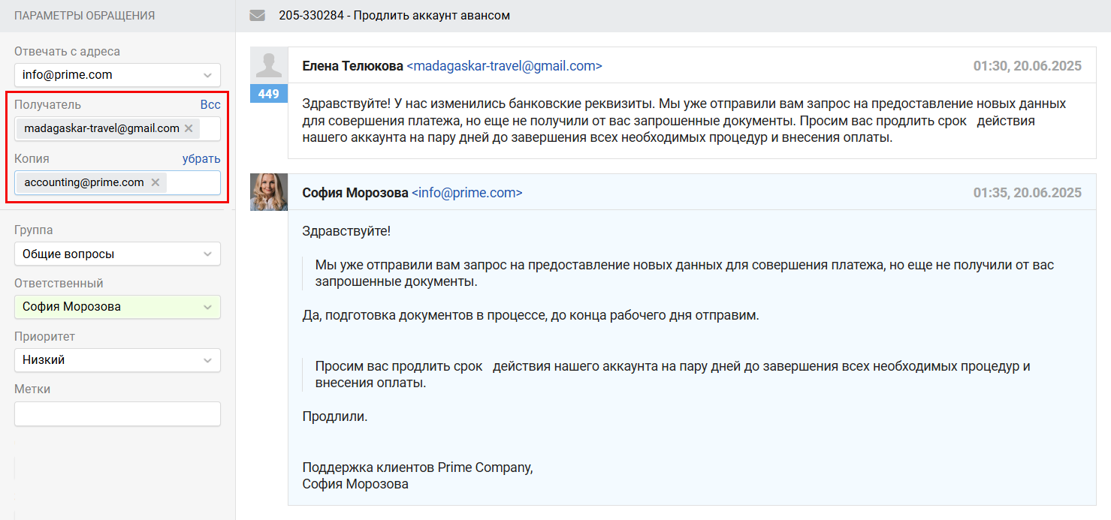Click 'Елена Телюкова' sender name
The height and width of the screenshot is (520, 1111).
point(352,66)
